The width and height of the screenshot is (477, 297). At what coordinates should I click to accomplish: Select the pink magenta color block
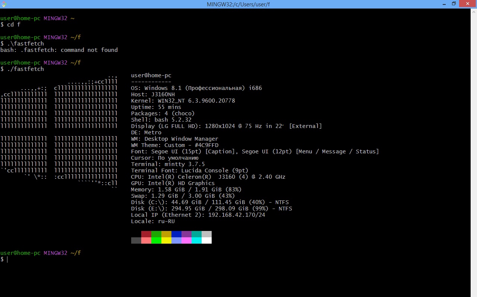click(x=186, y=240)
